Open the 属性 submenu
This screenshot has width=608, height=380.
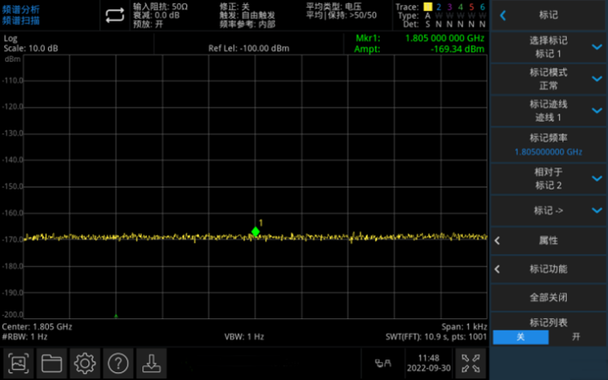(548, 240)
